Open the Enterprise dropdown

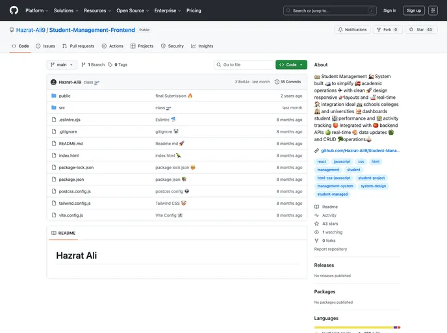click(168, 10)
